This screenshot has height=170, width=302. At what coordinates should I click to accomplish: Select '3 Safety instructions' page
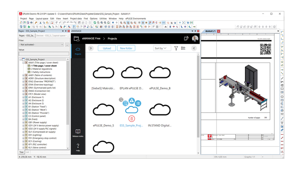41,72
